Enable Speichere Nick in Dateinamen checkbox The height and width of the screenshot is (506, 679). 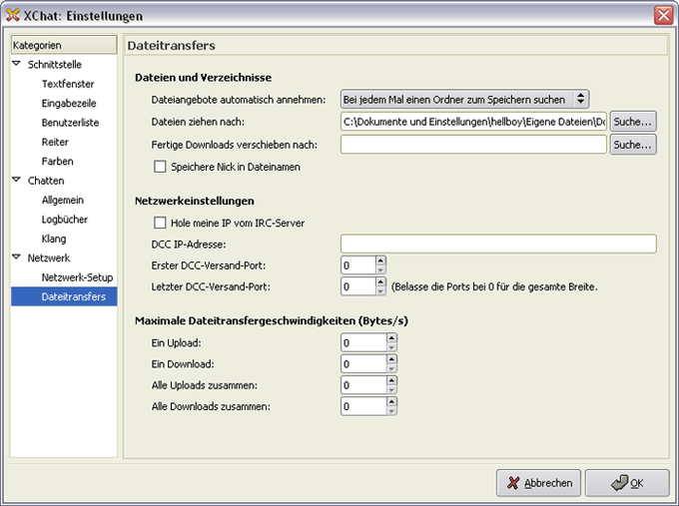point(160,167)
